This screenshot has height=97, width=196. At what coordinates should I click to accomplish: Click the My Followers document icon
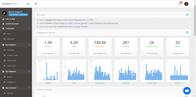3,72
